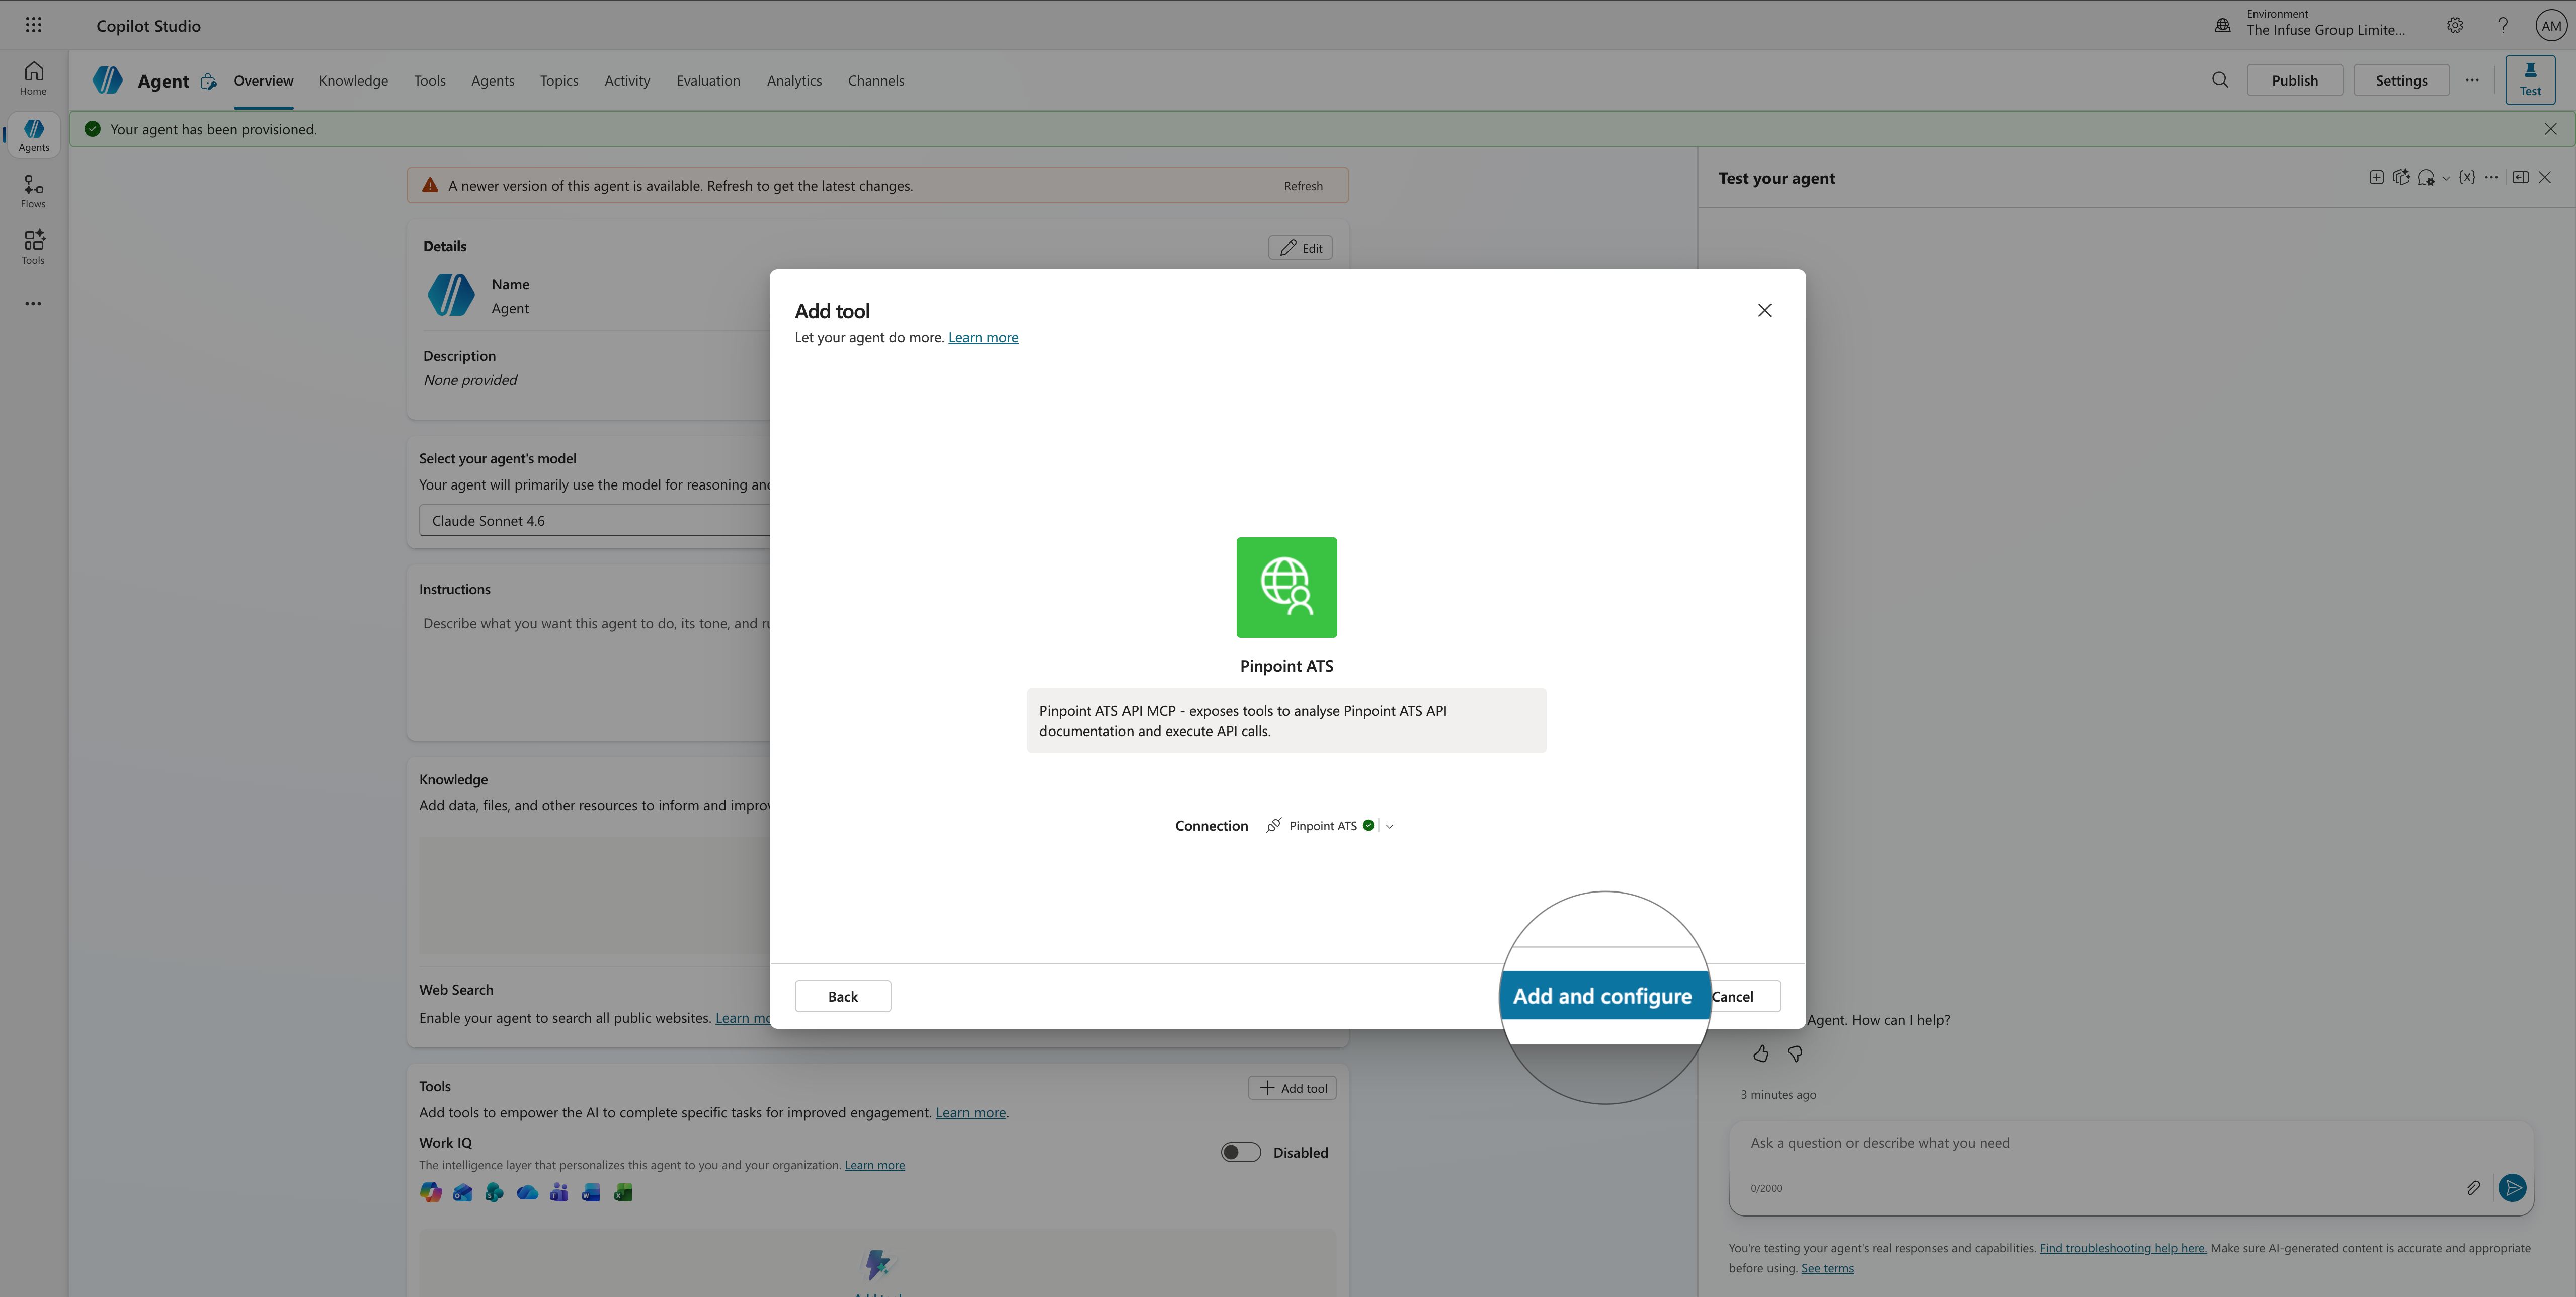Image resolution: width=2576 pixels, height=1297 pixels.
Task: Click the Pinpoint ATS green globe icon
Action: pyautogui.click(x=1286, y=587)
